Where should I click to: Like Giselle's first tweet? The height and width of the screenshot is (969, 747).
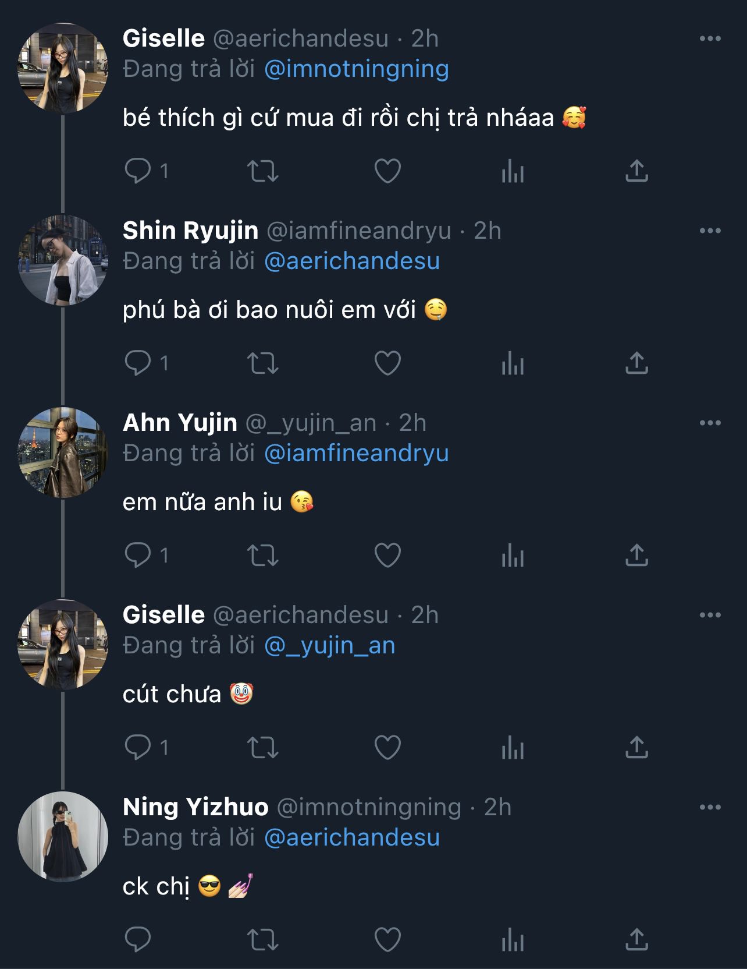387,171
